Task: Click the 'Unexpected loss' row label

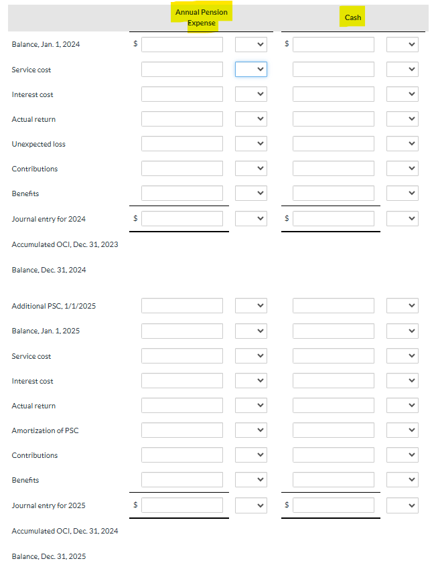Action: pyautogui.click(x=39, y=144)
